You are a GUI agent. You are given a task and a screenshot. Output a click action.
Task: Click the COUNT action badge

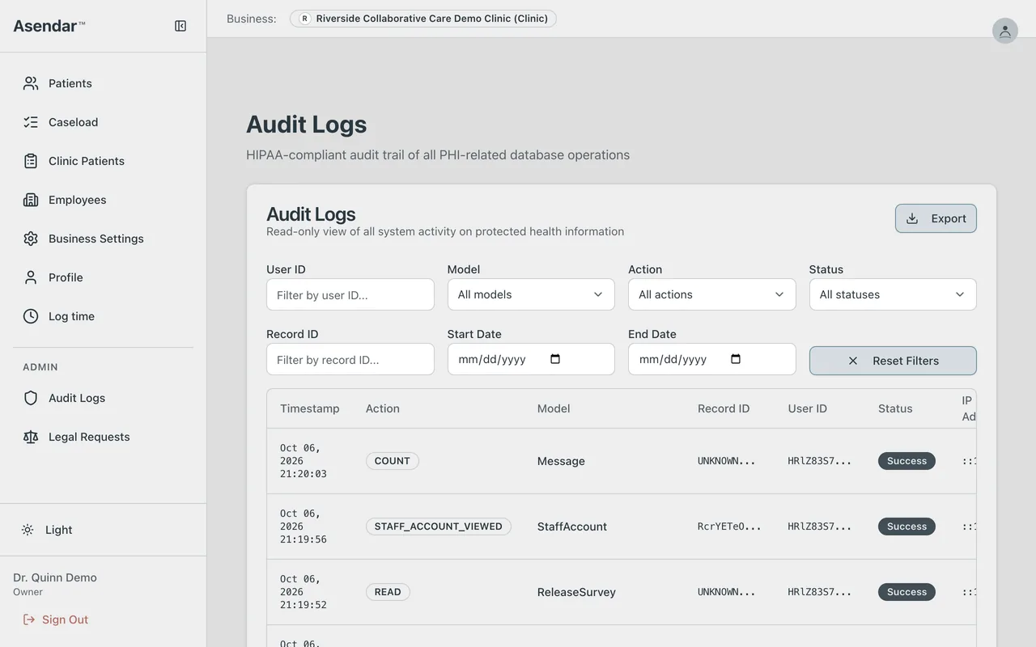point(393,461)
